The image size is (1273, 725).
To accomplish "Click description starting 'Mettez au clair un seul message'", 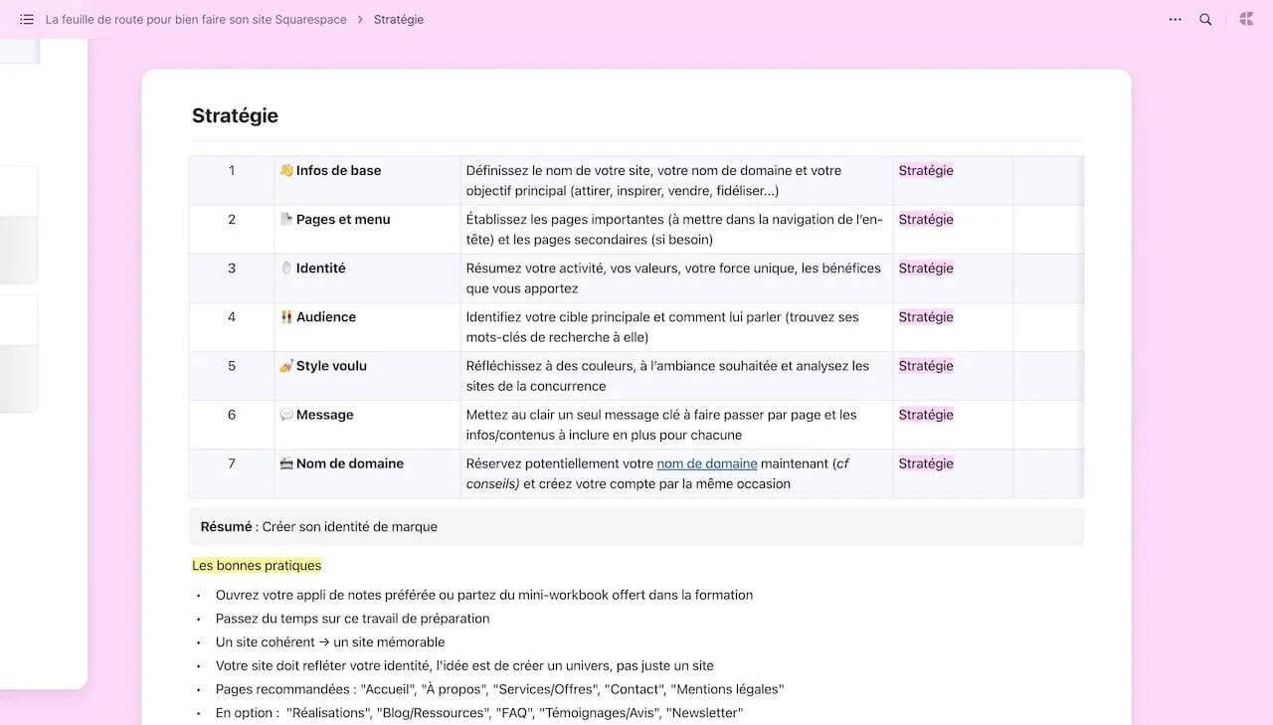I will [x=661, y=424].
